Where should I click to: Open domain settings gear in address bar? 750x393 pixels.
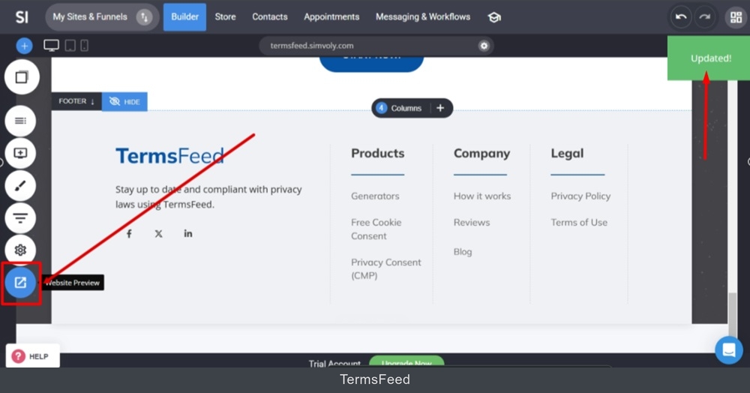pyautogui.click(x=484, y=46)
